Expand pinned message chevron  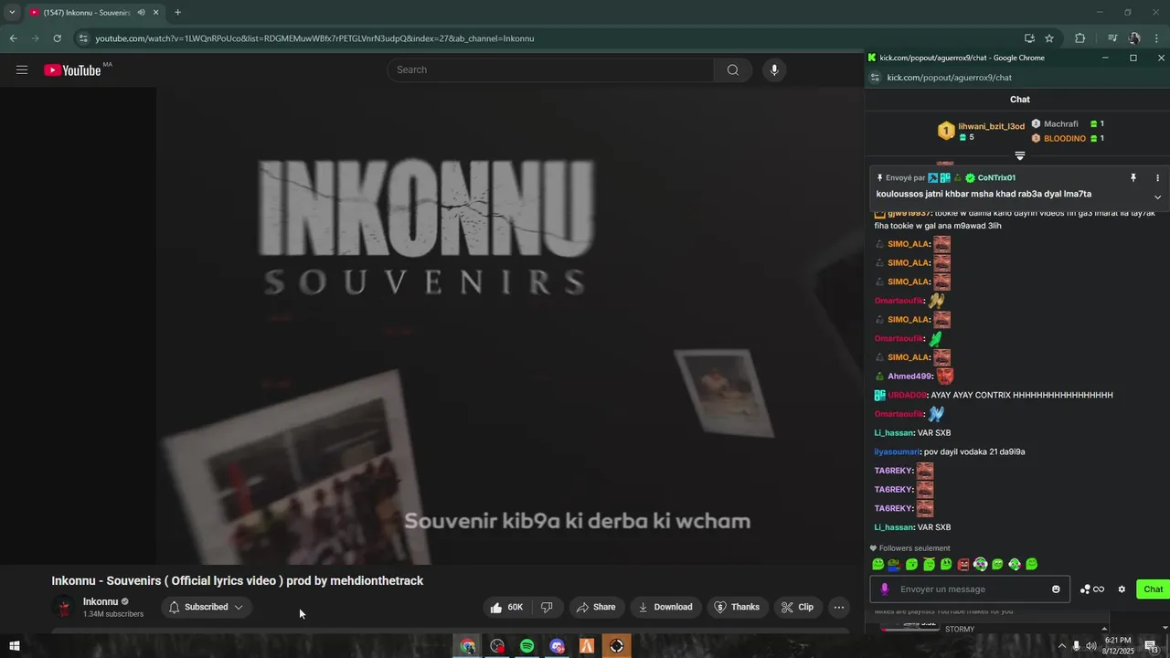(1157, 197)
